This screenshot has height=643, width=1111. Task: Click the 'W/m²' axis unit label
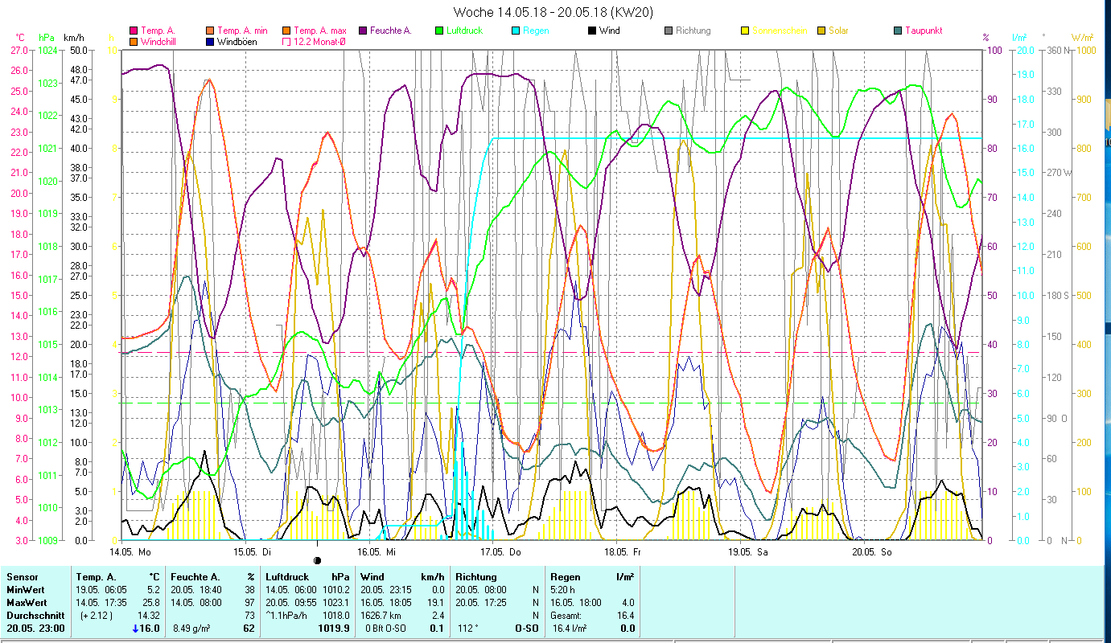[1080, 38]
